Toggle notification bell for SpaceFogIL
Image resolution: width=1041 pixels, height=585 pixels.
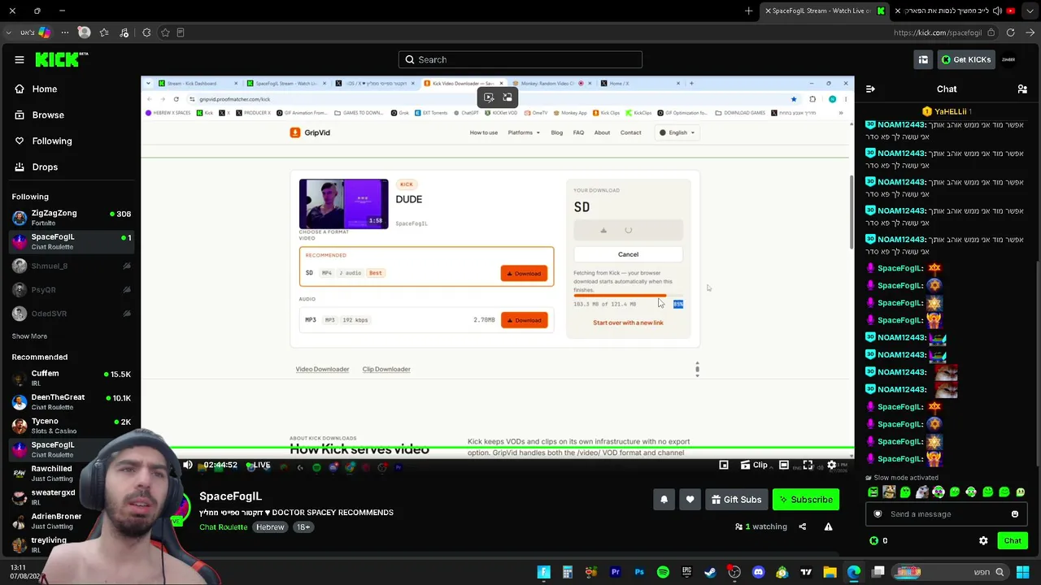tap(664, 500)
